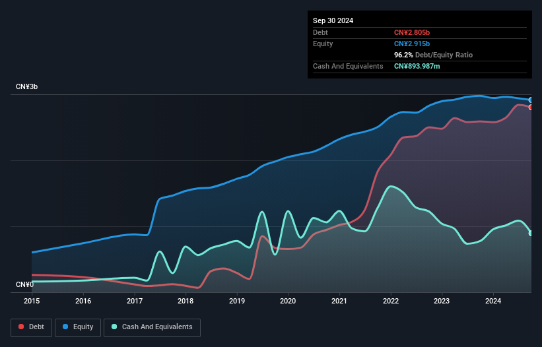Click the 2018 x-axis label
This screenshot has height=347, width=542.
[186, 301]
